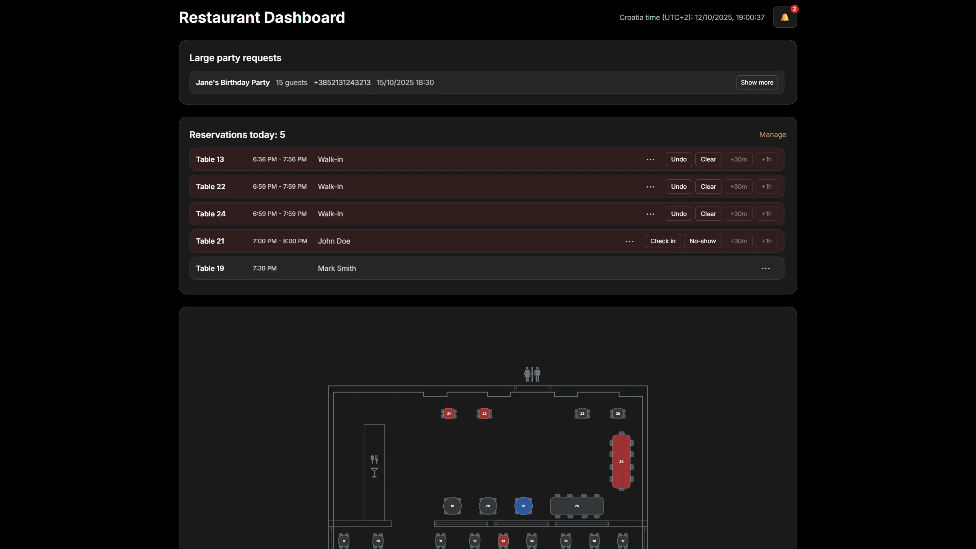The height and width of the screenshot is (549, 976).
Task: Check in John Doe at Table 21
Action: pyautogui.click(x=662, y=241)
